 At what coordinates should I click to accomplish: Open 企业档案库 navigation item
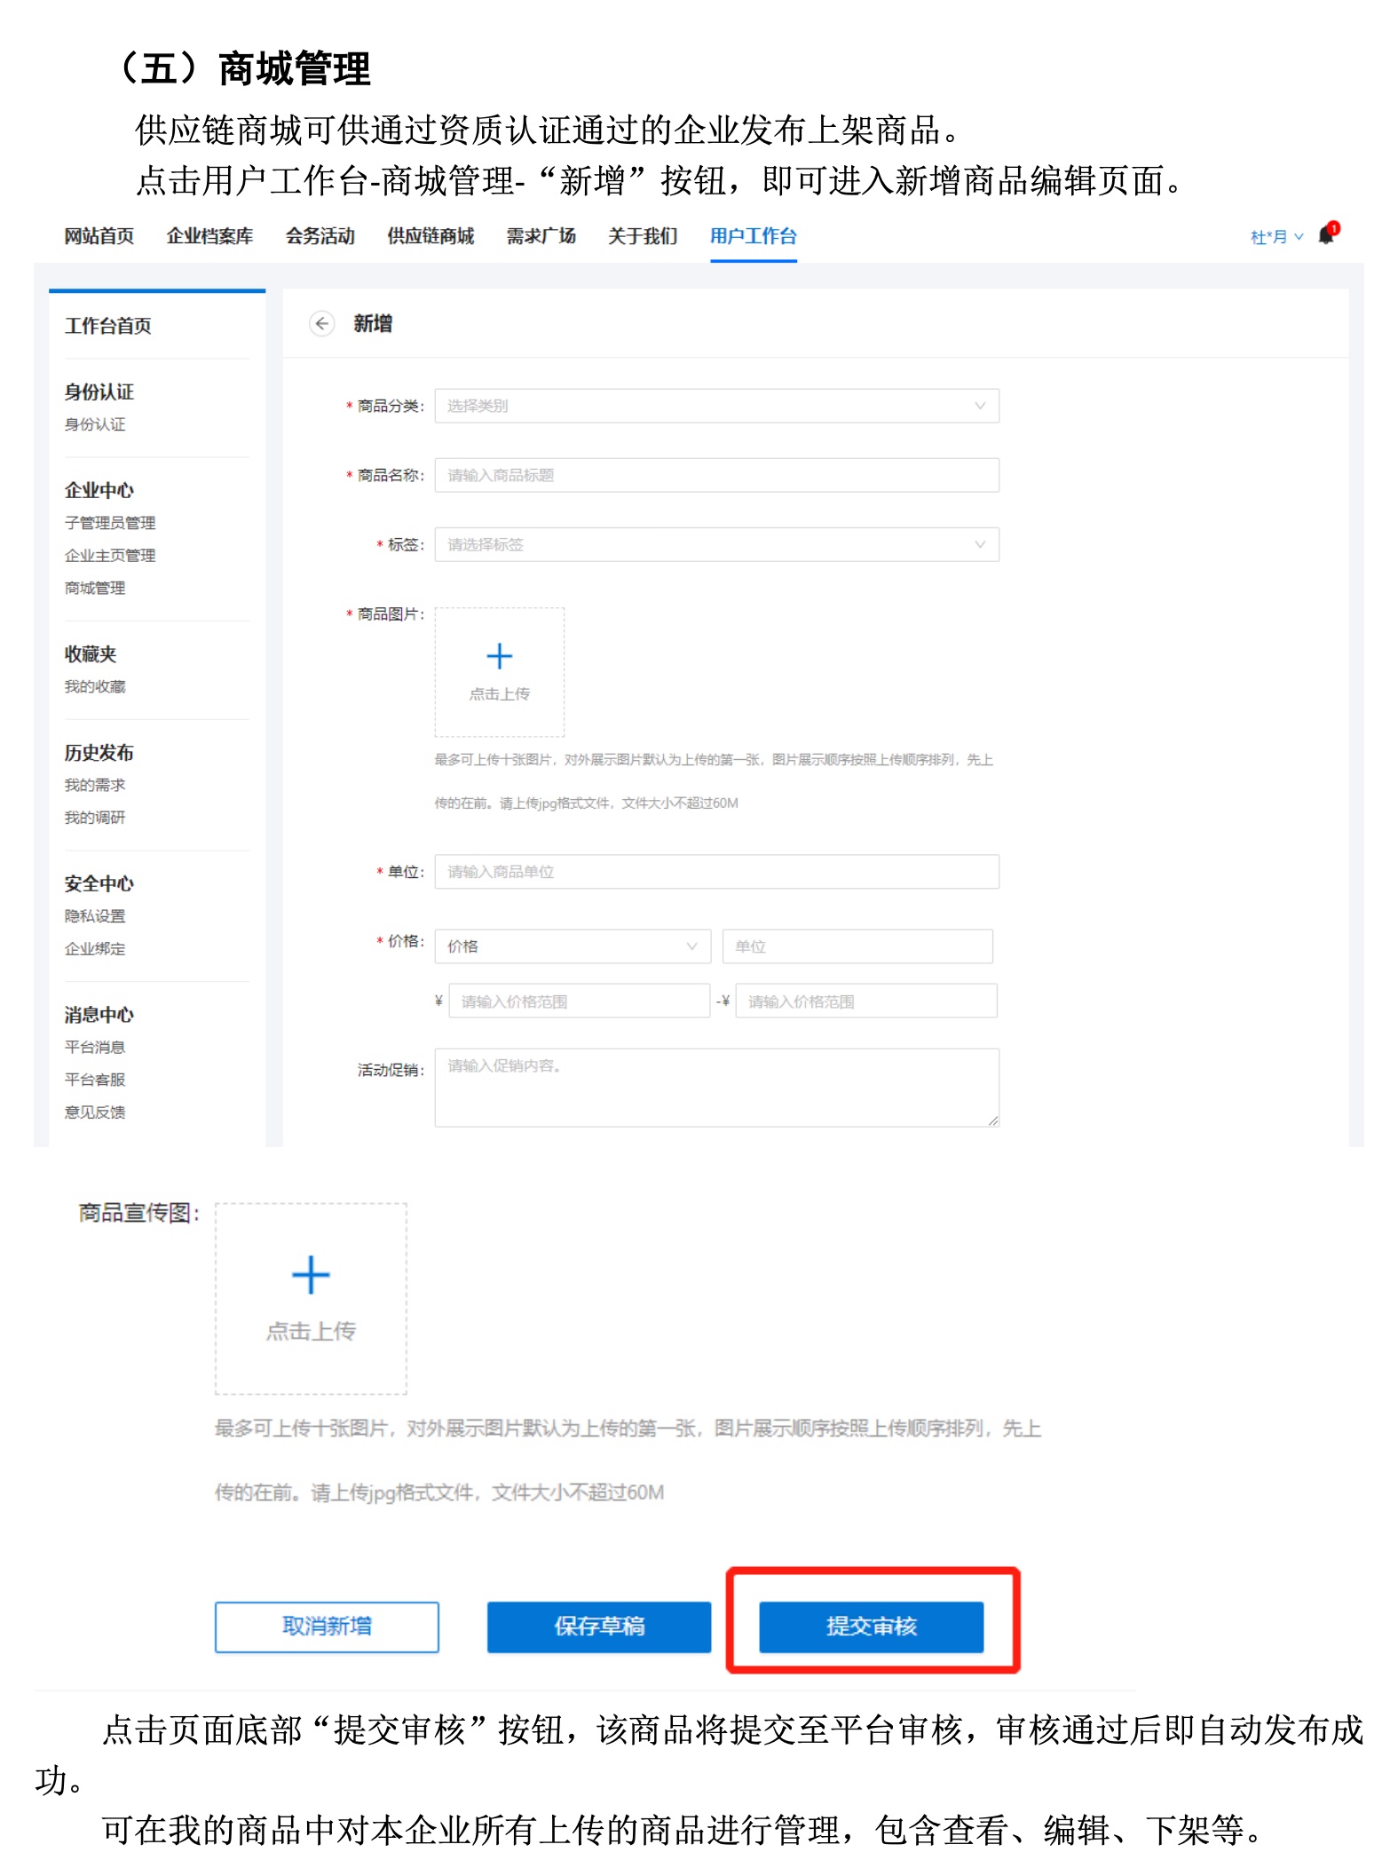209,236
